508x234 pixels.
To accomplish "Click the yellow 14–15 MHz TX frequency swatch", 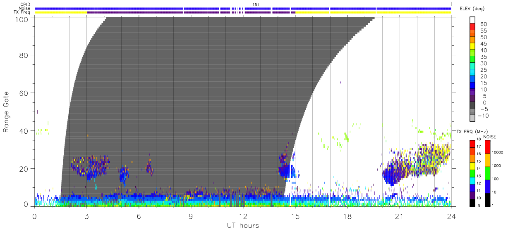I will (x=472, y=165).
